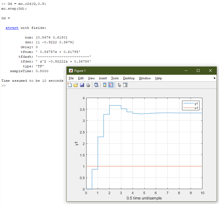219x204 pixels.
Task: Save the figure with the floppy disk icon
Action: point(82,85)
